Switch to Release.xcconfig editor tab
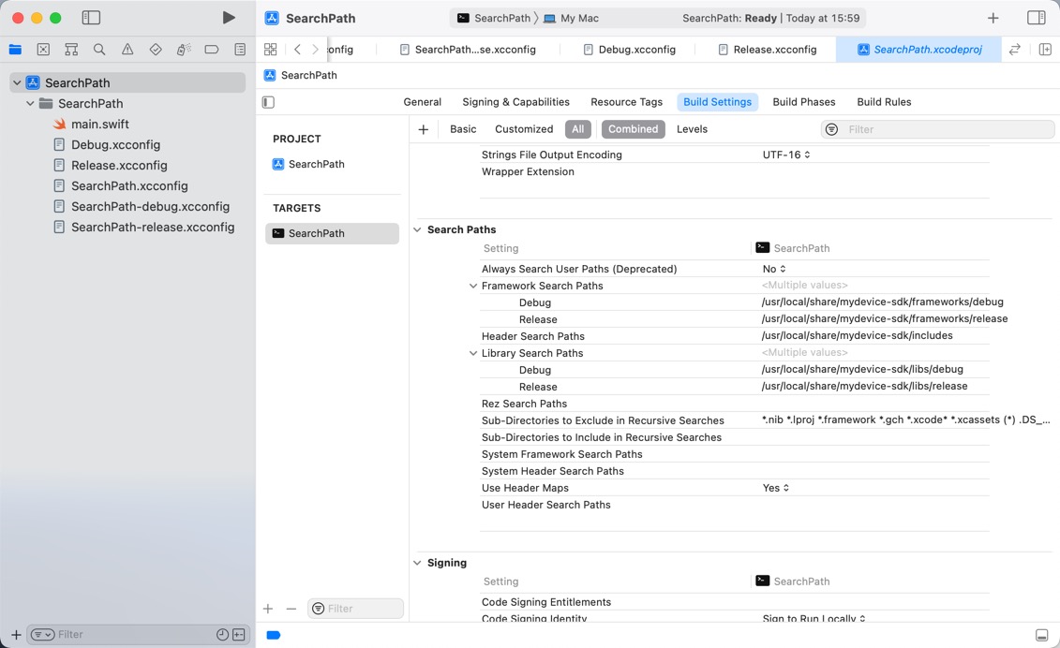 tap(767, 50)
